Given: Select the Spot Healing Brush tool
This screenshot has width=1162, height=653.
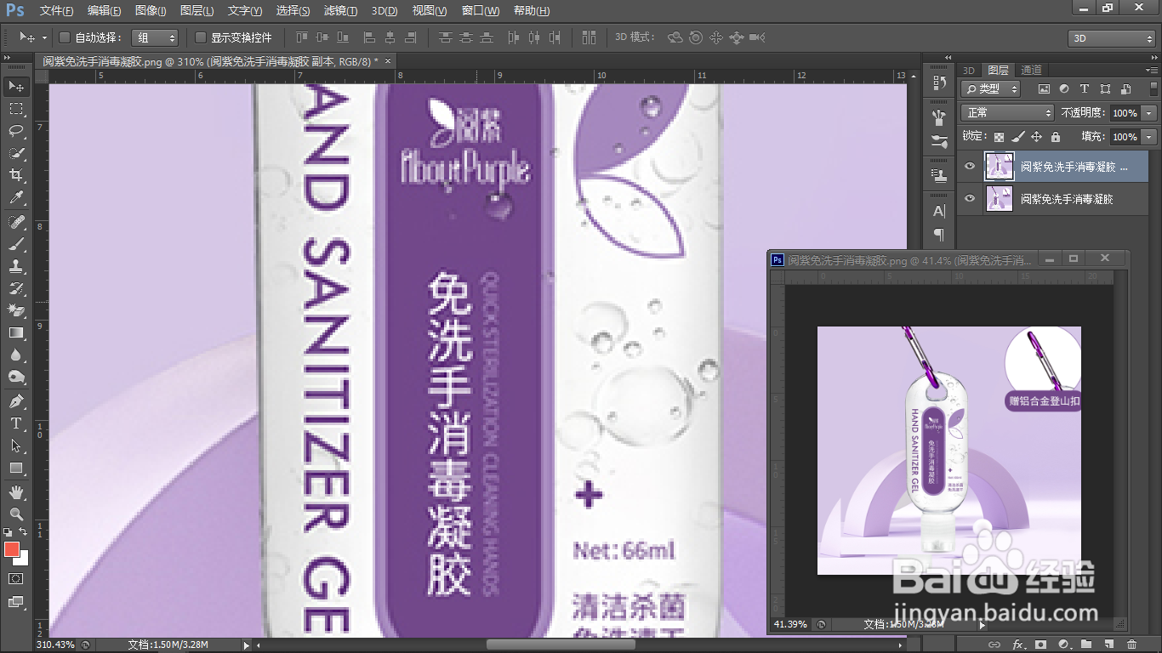Looking at the screenshot, I should pos(16,222).
